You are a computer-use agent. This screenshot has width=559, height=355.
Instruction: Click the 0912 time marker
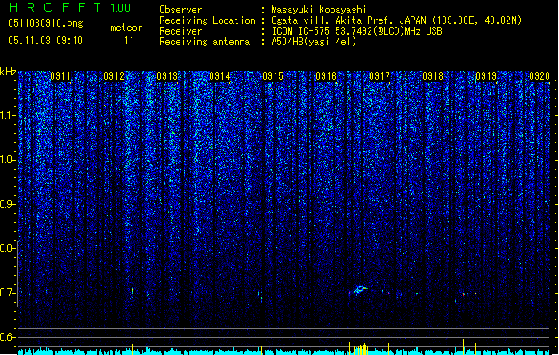click(114, 76)
